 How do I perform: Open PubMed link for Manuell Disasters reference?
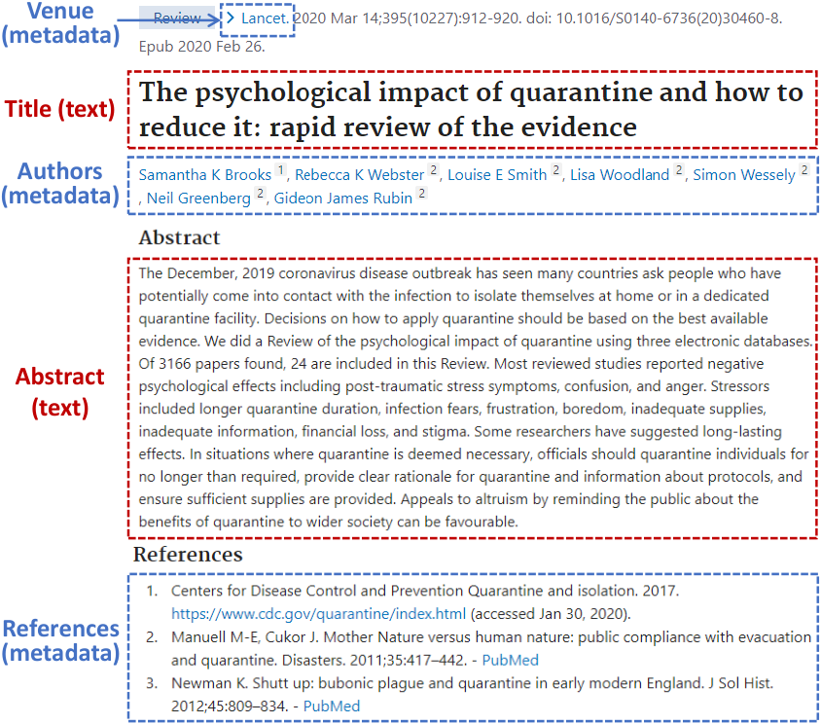point(510,660)
